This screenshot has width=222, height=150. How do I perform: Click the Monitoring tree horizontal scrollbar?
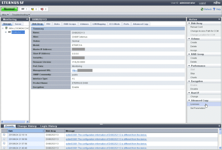click(15, 121)
